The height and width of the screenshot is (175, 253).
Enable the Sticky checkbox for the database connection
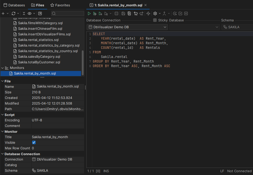click(155, 20)
